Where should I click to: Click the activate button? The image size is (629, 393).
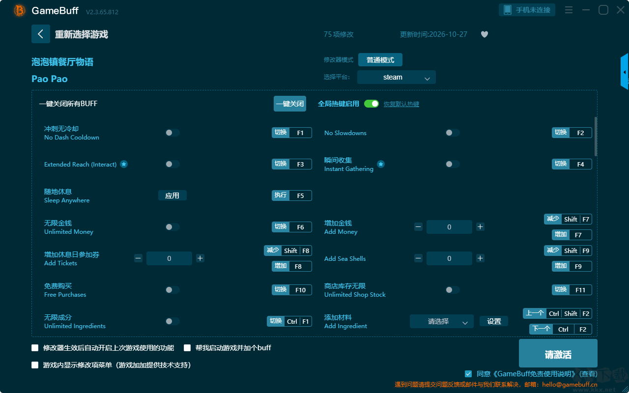[558, 354]
